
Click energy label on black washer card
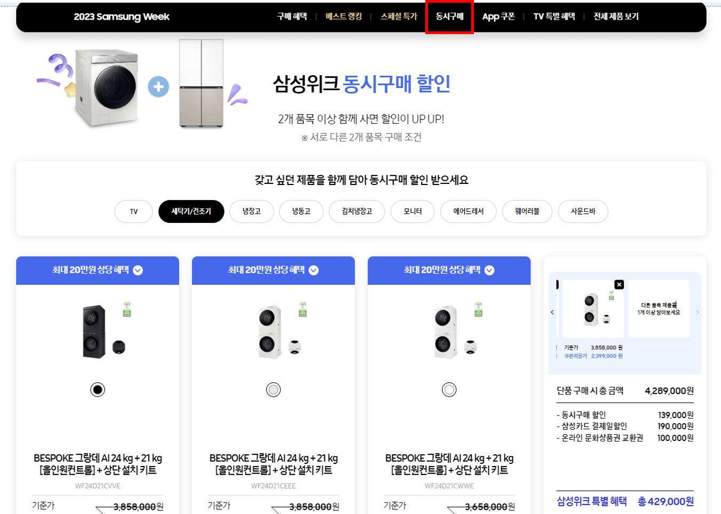coord(127,309)
